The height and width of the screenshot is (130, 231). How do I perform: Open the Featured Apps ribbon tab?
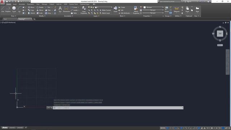coord(85,4)
